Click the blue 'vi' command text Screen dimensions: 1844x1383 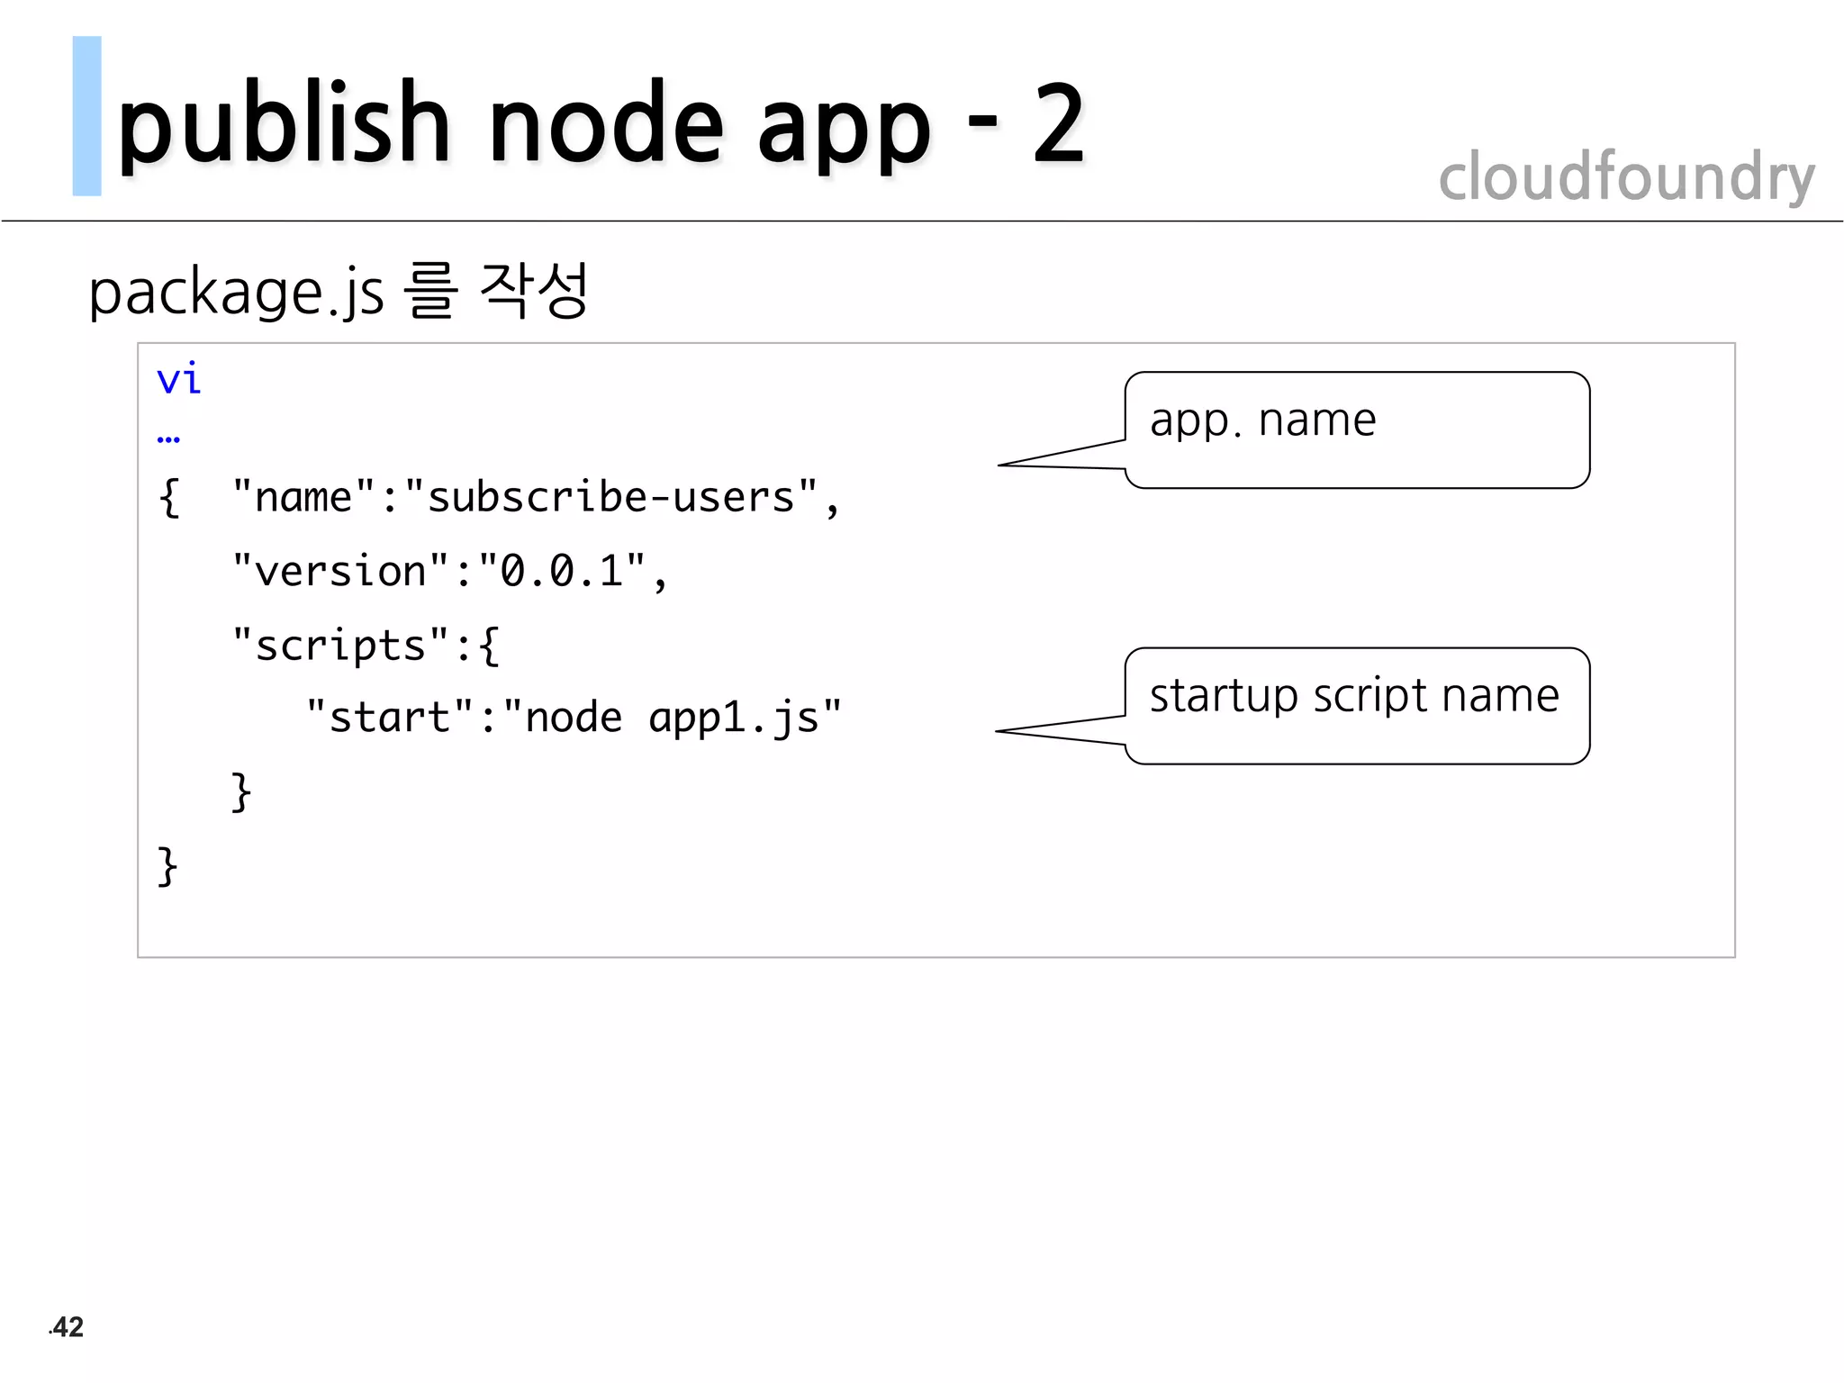click(x=178, y=379)
